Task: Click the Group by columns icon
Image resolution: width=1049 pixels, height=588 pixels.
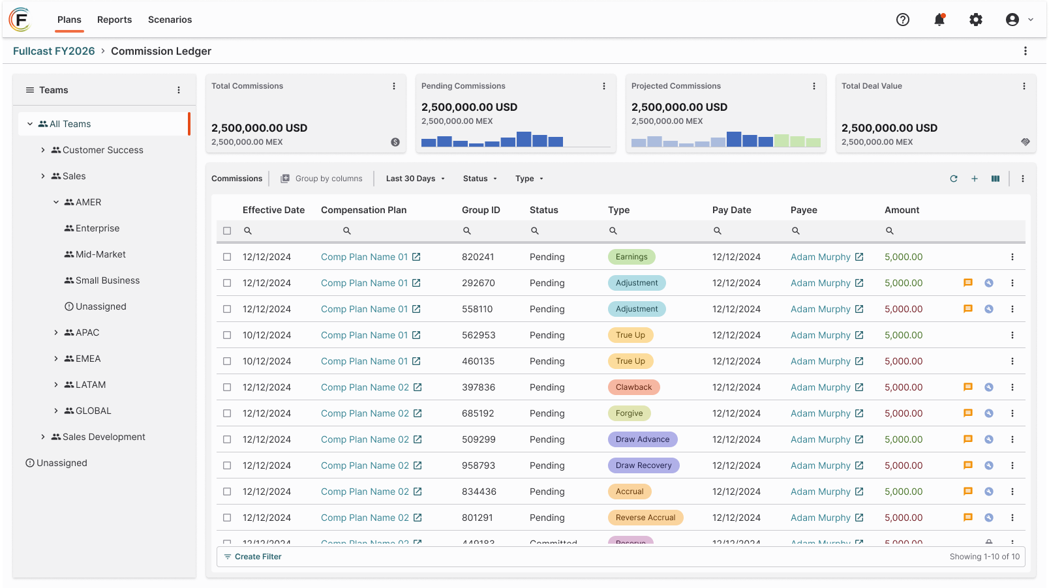Action: point(285,179)
